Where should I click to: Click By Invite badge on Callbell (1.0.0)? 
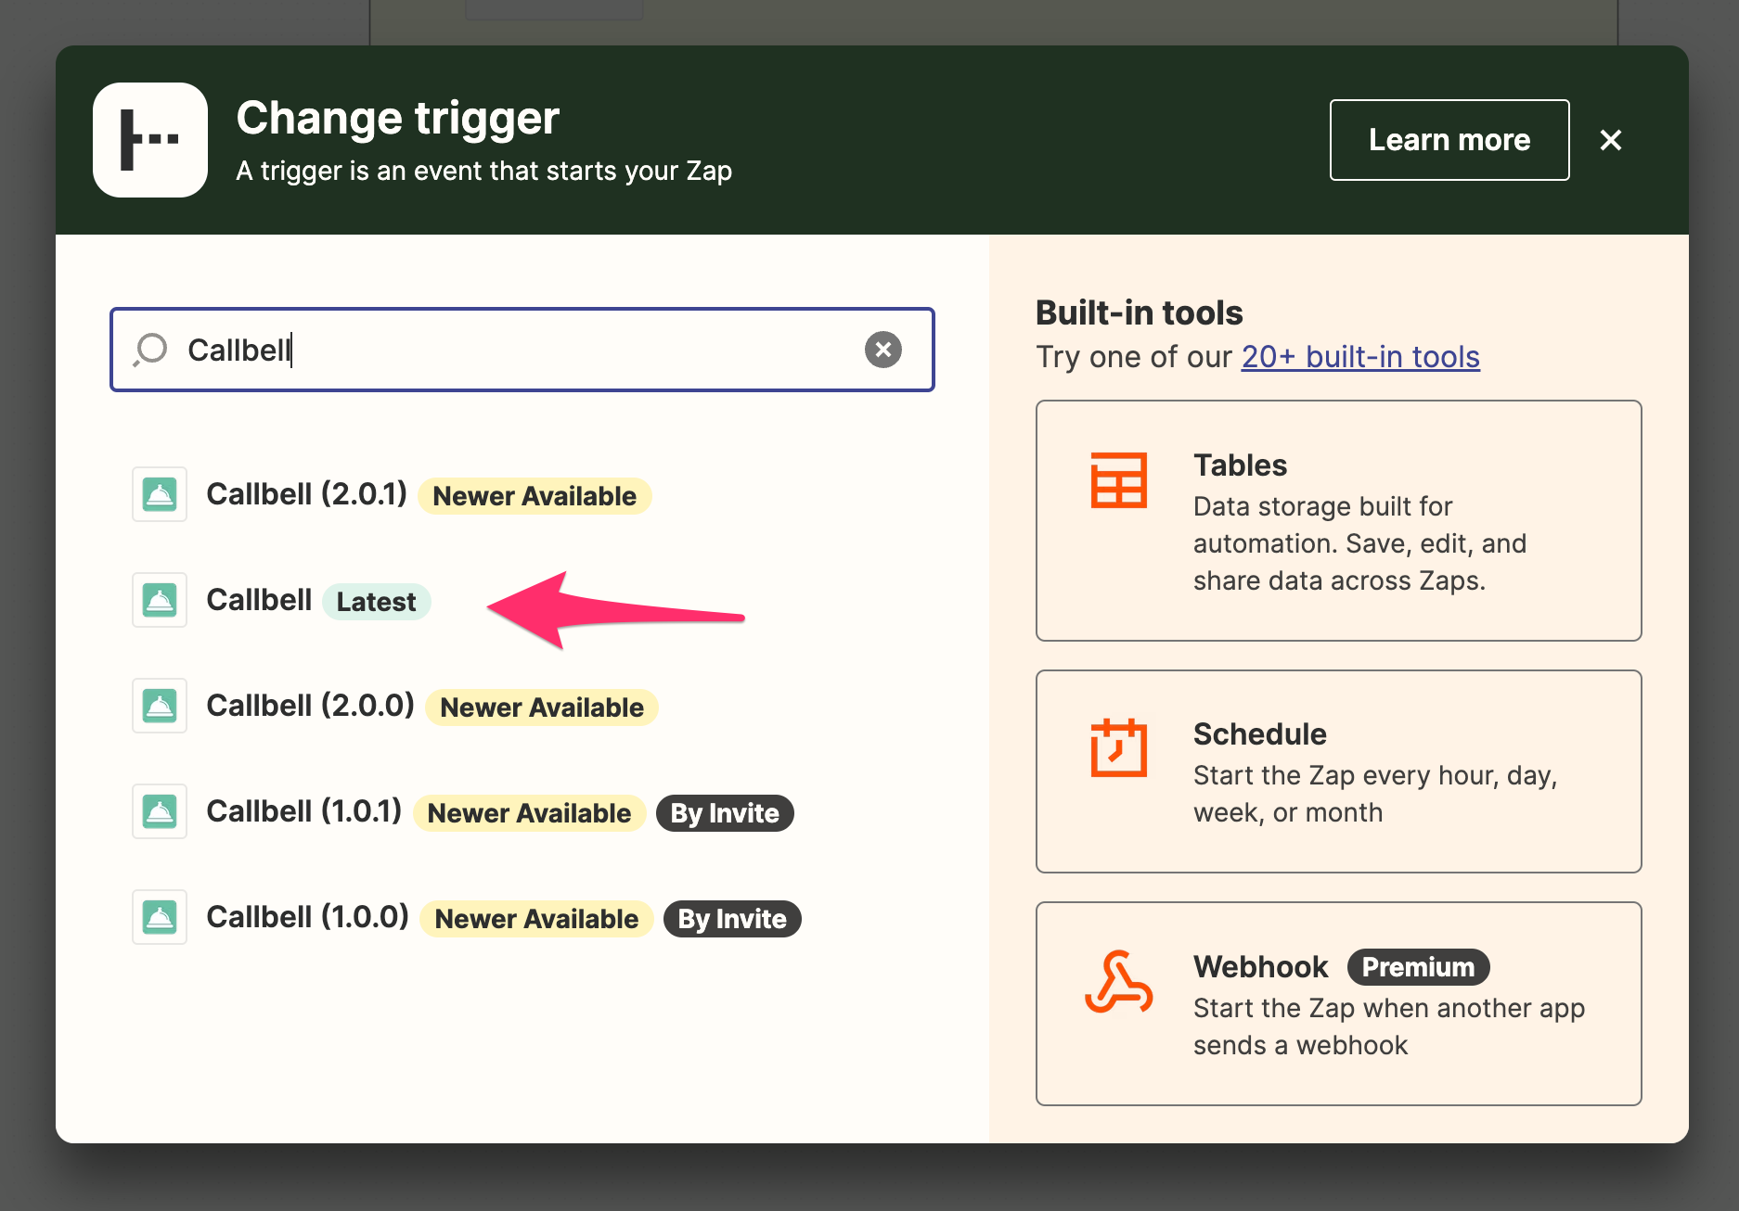click(732, 919)
